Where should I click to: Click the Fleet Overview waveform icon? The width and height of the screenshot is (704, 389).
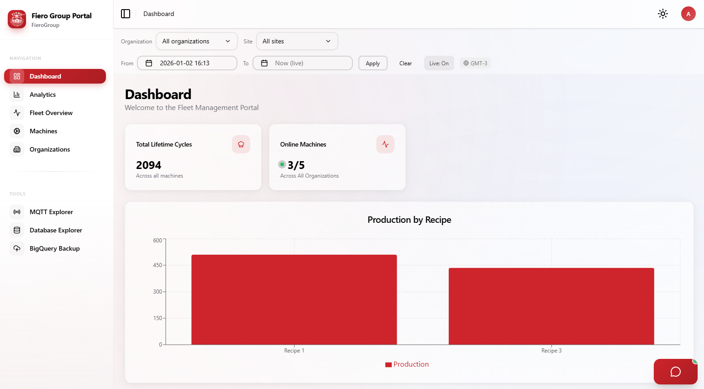(x=17, y=113)
